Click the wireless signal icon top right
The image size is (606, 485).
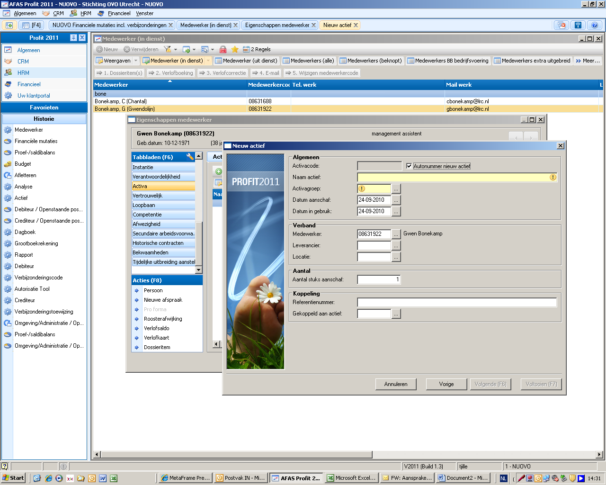pos(578,25)
